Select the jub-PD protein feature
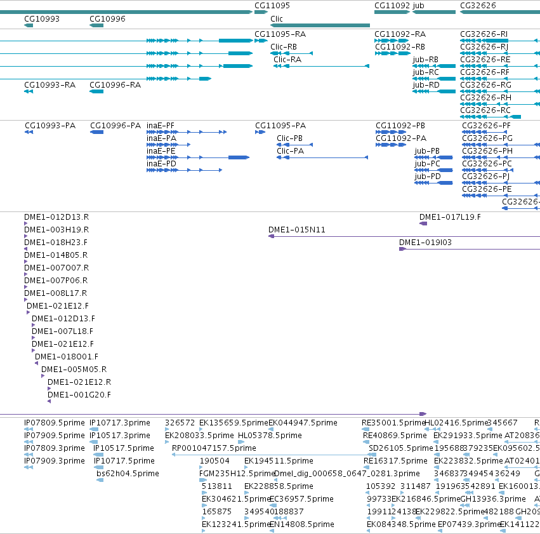The height and width of the screenshot is (534, 540). pyautogui.click(x=433, y=184)
